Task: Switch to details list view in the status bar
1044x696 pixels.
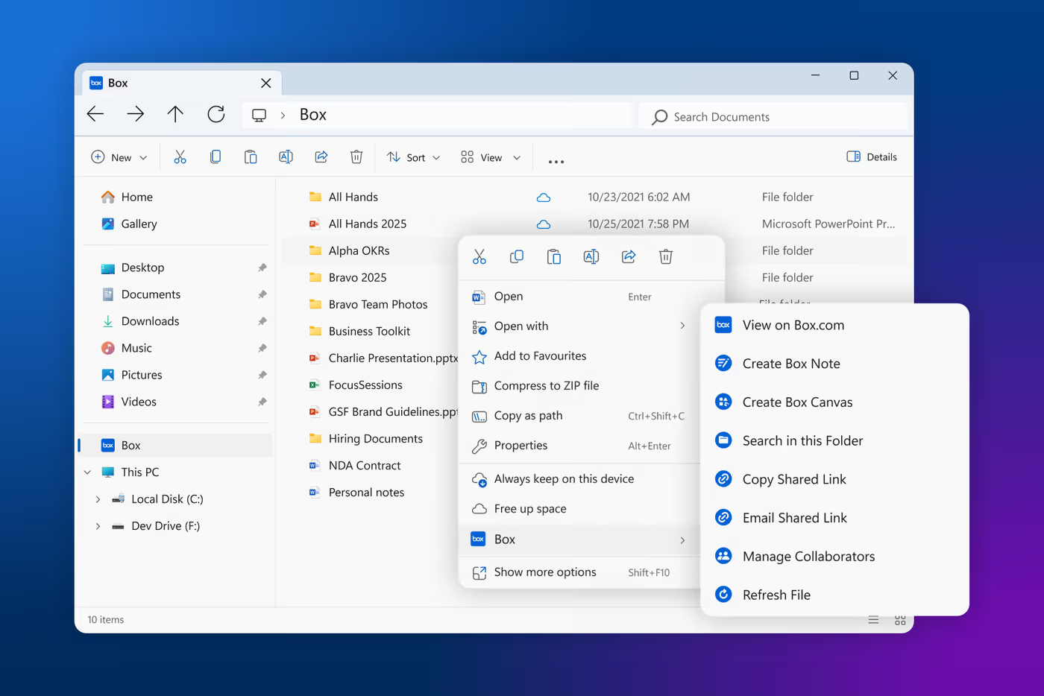Action: (873, 620)
